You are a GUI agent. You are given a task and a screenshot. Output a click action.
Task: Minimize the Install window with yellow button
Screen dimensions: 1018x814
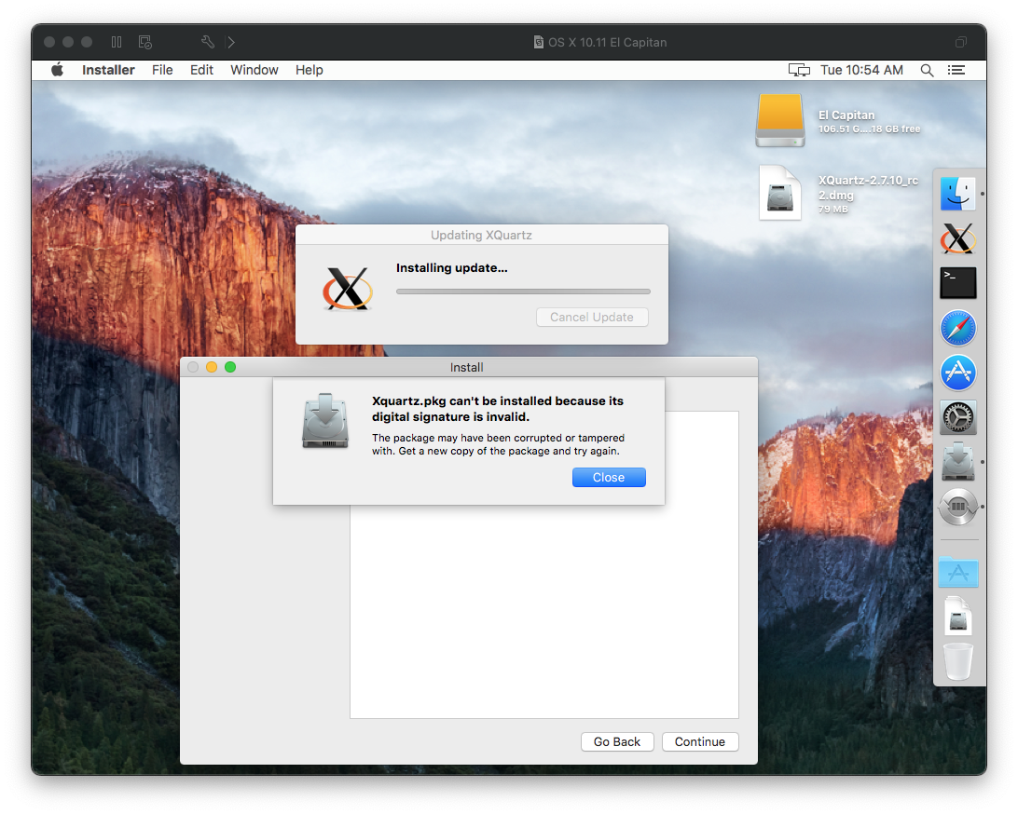[x=211, y=367]
